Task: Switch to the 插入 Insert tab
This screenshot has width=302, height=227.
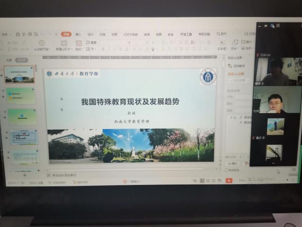Action: pyautogui.click(x=78, y=35)
